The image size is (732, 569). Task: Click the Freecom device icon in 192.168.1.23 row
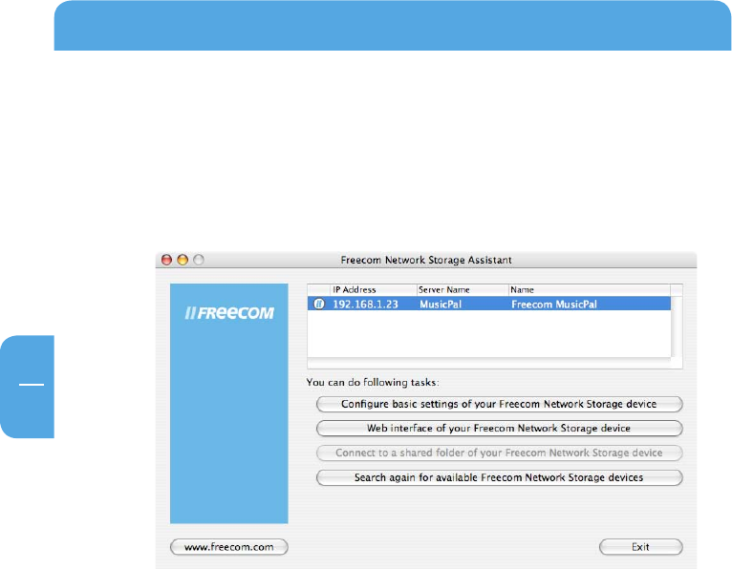319,305
